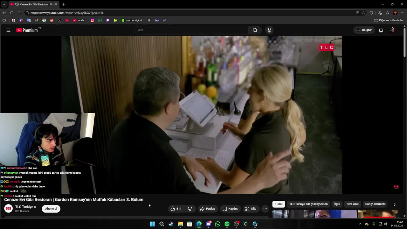Like the video with thumbs up
Viewport: 407px width, 229px height.
(x=176, y=209)
